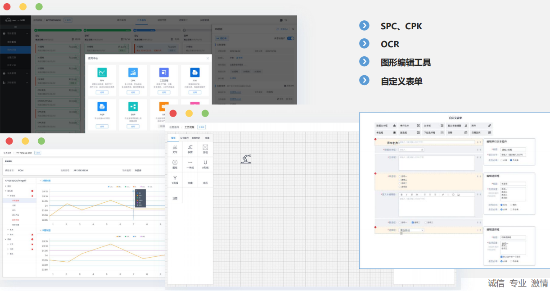Add a 单选框 radio control

(386, 133)
